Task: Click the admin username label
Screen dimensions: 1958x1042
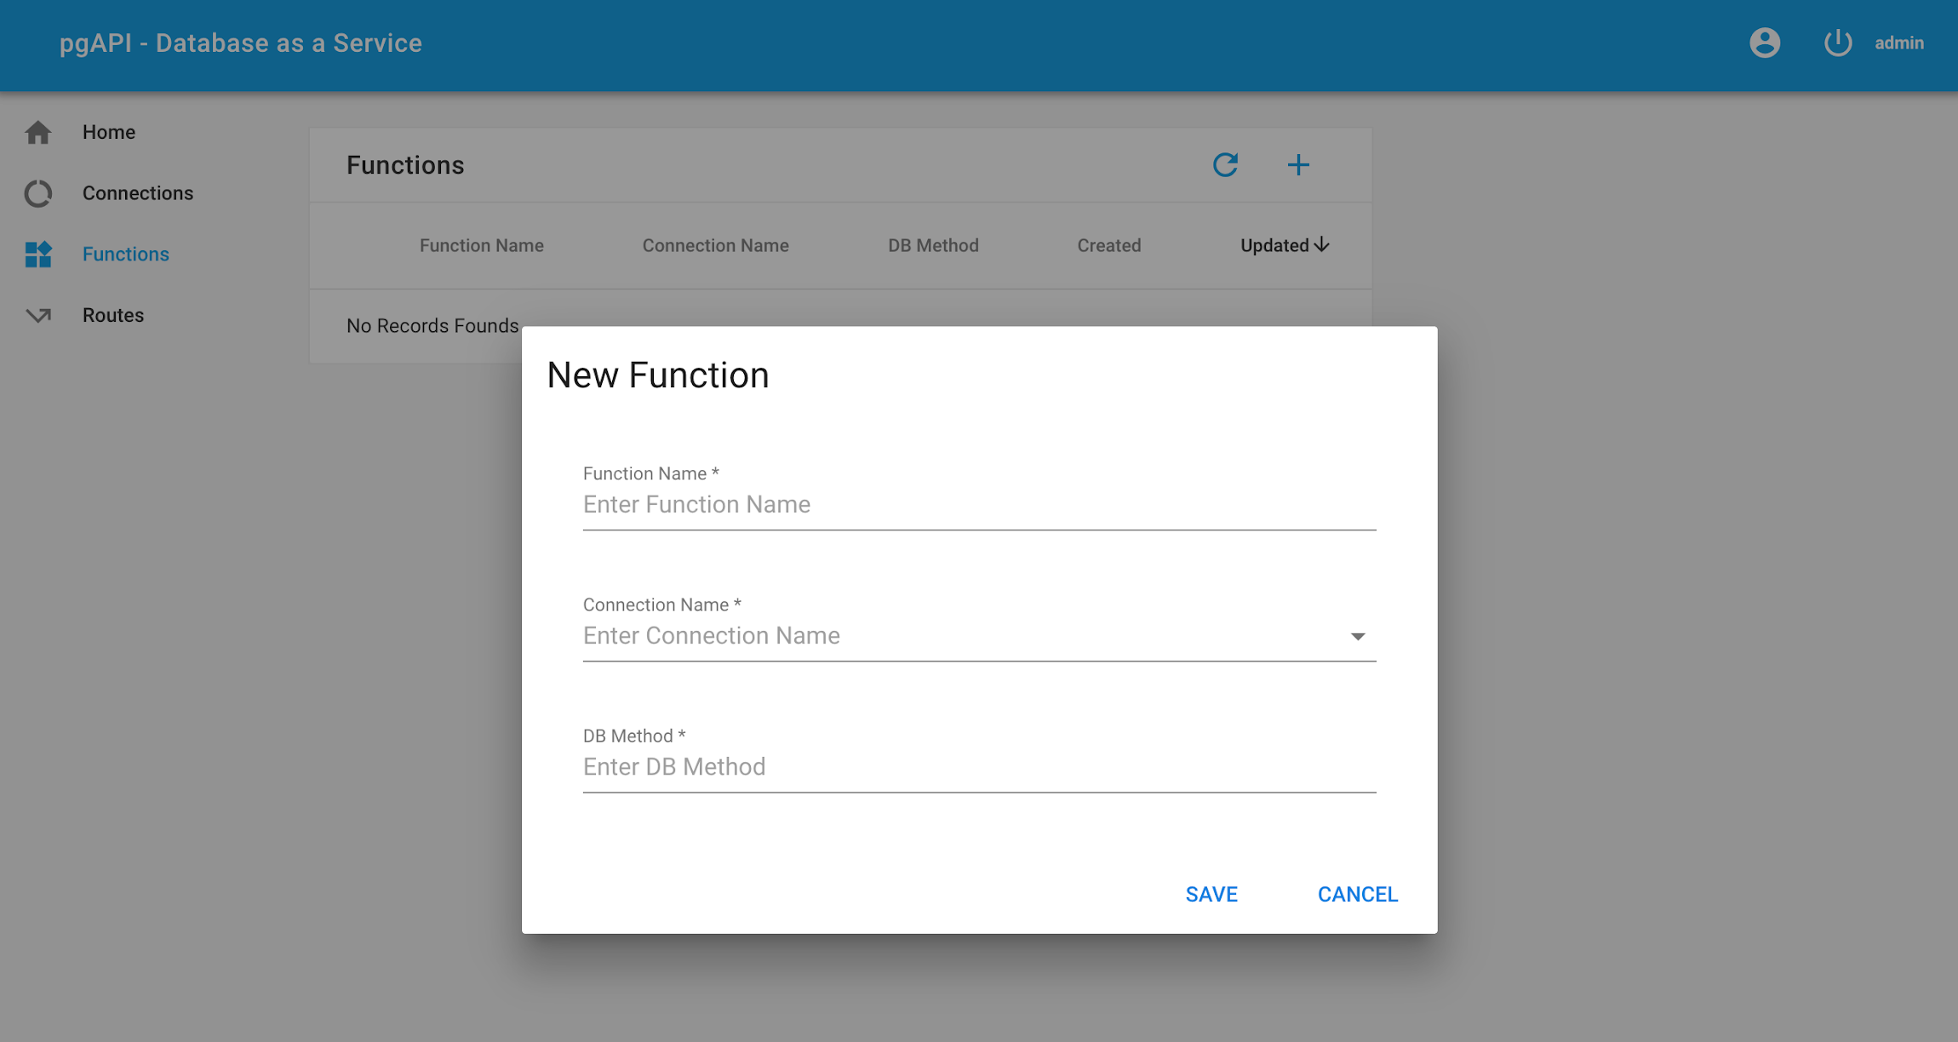Action: click(x=1898, y=43)
